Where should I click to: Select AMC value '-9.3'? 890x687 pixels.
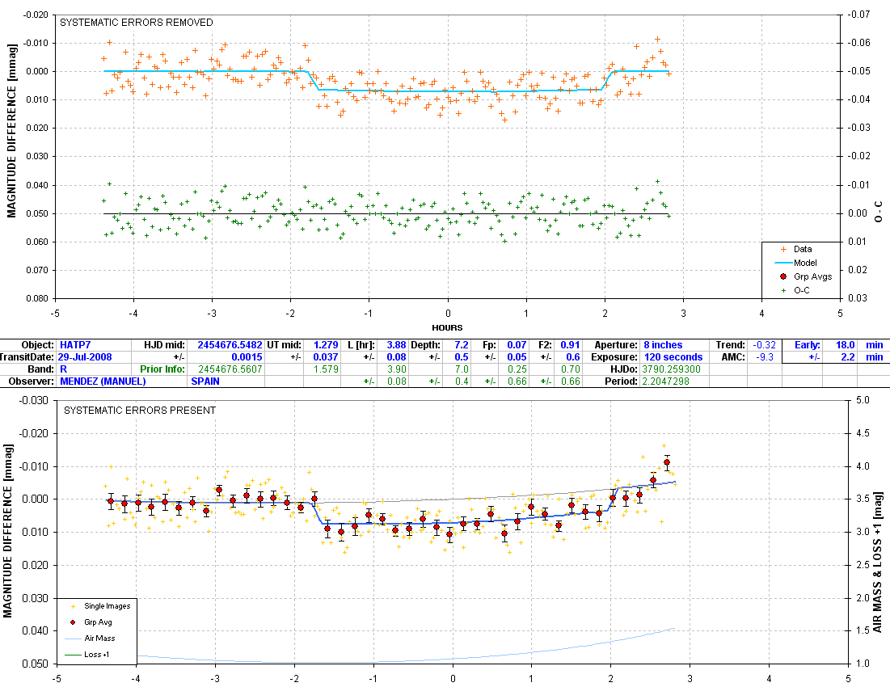(x=766, y=356)
